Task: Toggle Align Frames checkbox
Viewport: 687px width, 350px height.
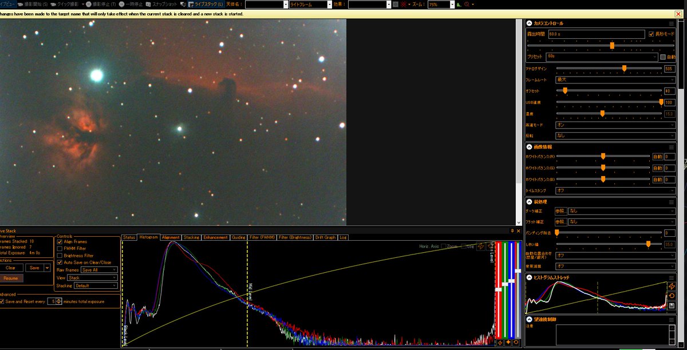Action: [60, 242]
